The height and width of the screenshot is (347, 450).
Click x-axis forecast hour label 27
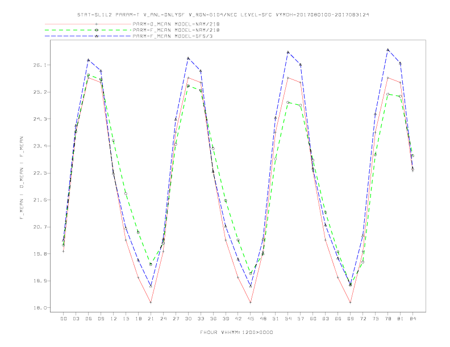[176, 319]
